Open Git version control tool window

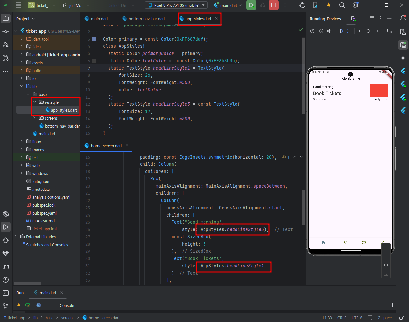[x=6, y=306]
